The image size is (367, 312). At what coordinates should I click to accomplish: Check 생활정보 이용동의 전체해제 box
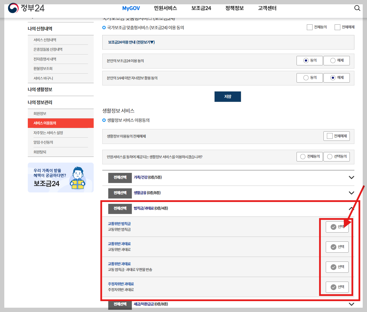[x=330, y=136]
